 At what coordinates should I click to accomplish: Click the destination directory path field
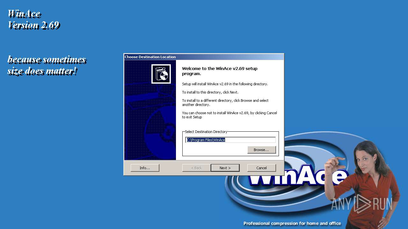(x=230, y=140)
